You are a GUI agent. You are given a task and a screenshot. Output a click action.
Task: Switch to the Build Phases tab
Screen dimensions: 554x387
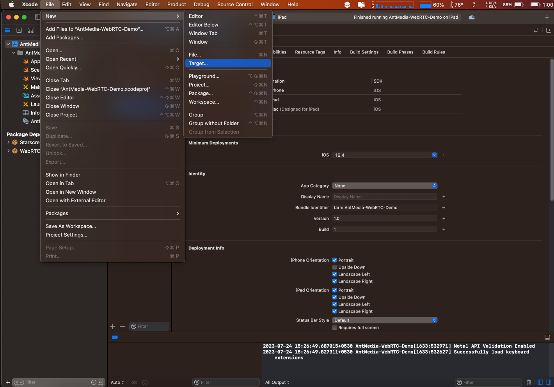[x=400, y=52]
